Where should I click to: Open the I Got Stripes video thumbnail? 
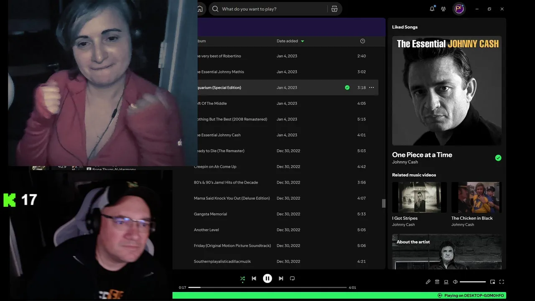[419, 197]
